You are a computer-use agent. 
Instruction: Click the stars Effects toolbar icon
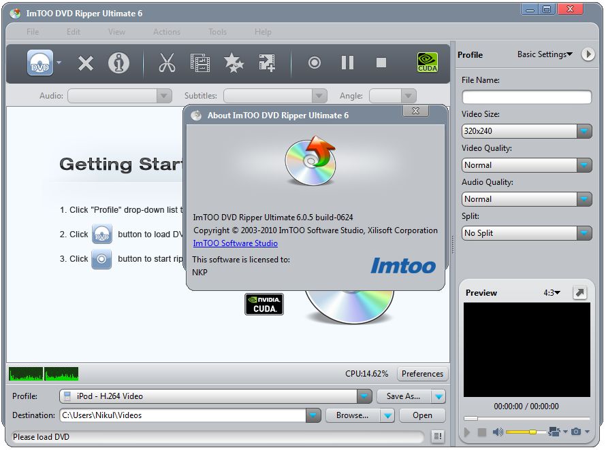pyautogui.click(x=234, y=63)
